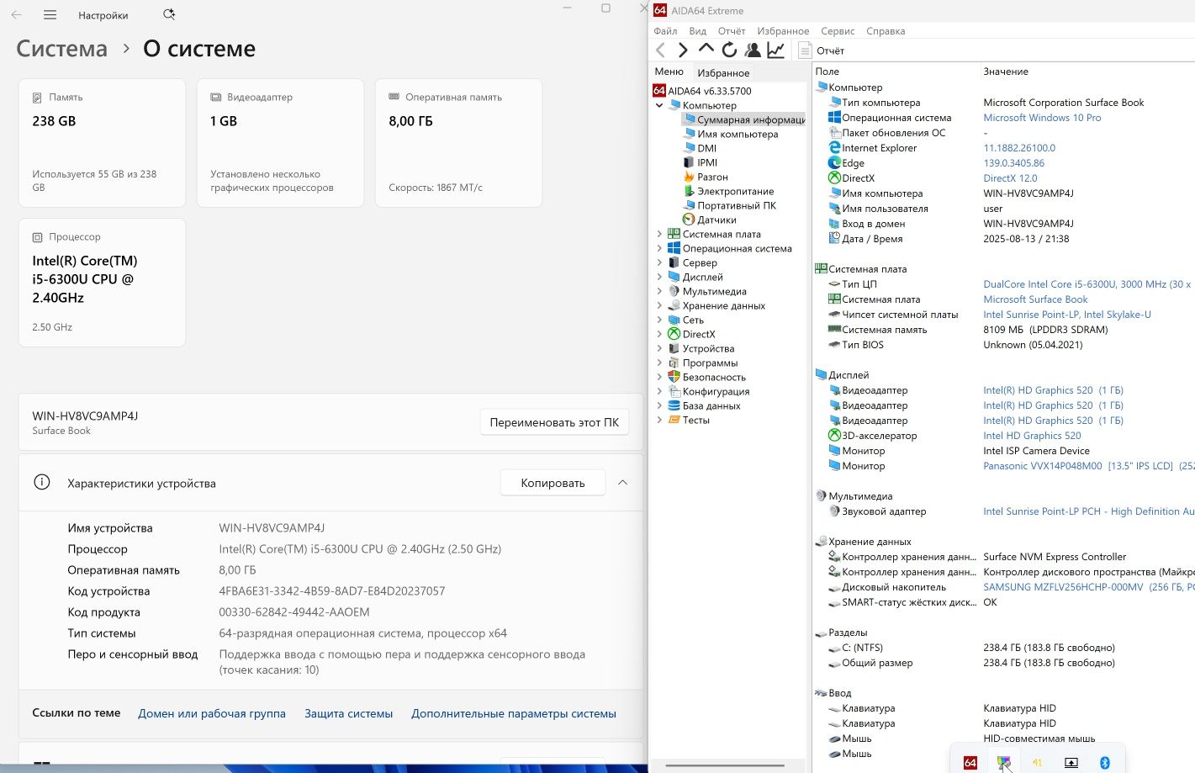
Task: Click the Bluetooth tray icon
Action: coord(1105,762)
